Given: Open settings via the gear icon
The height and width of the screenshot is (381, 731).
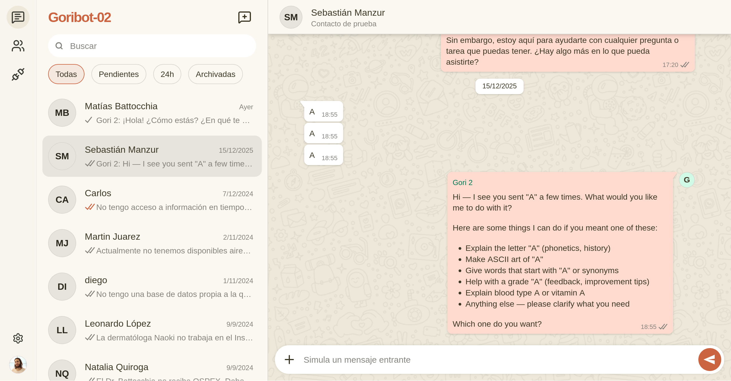Looking at the screenshot, I should 18,338.
